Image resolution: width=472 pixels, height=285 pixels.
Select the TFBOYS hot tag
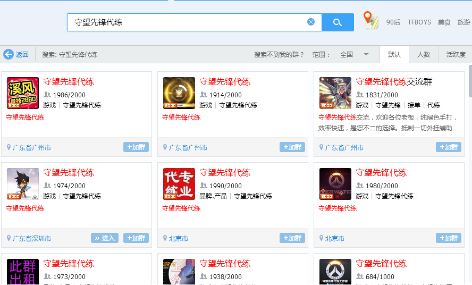419,22
